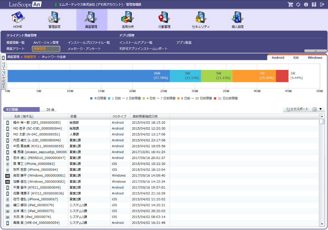This screenshot has width=328, height=230.
Task: Switch to the iOS tab
Action: pyautogui.click(x=296, y=58)
